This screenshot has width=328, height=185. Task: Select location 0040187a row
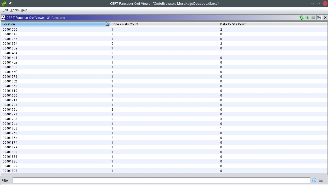tap(164, 147)
